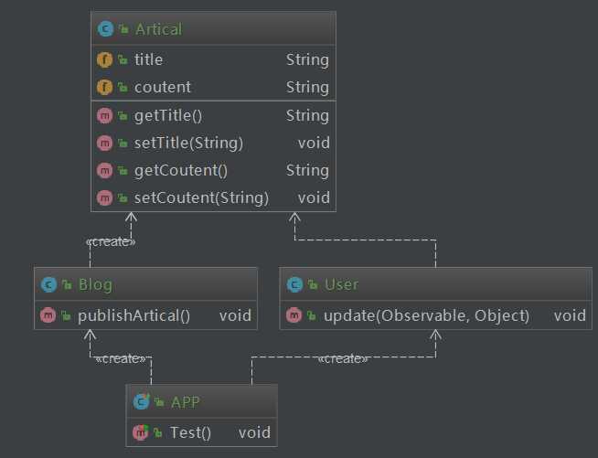Click the method icon beside setCoutent(String)
The image size is (598, 458).
pos(104,198)
